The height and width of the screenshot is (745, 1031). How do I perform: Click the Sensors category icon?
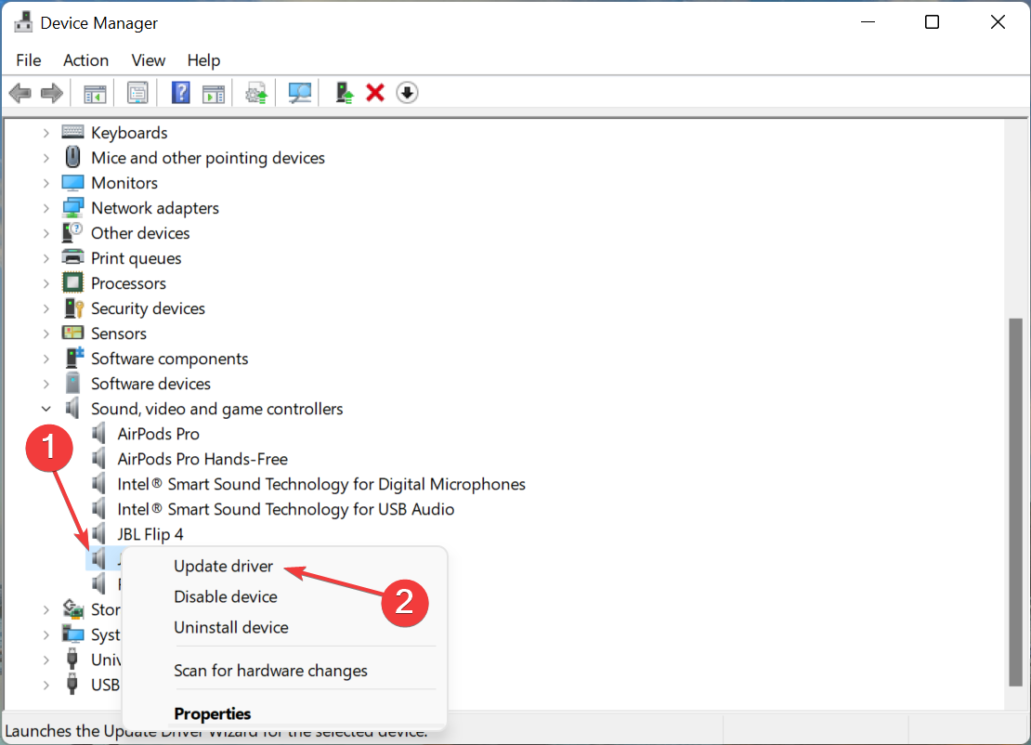point(72,333)
